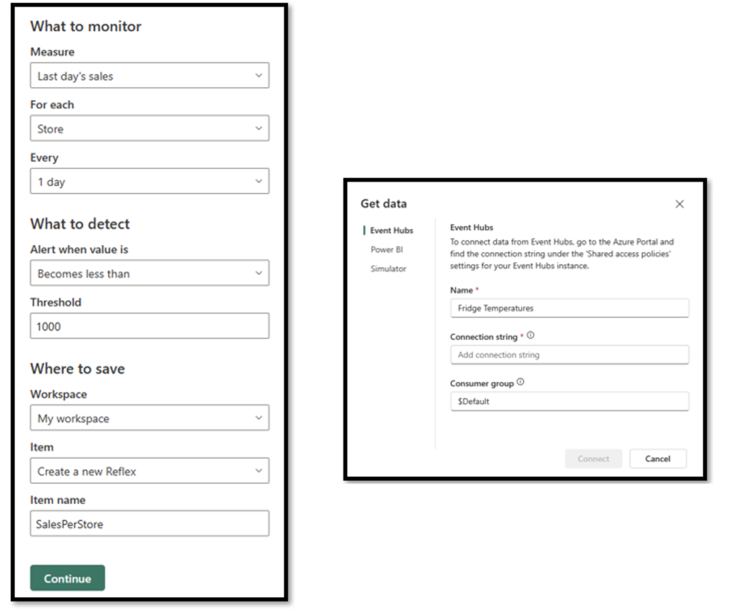Viewport: 737px width, 613px height.
Task: Click the Item name field SalesPerStore
Action: pyautogui.click(x=150, y=524)
